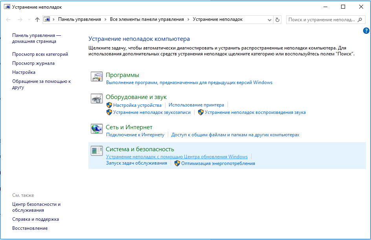
Task: Click the search magnifier icon
Action: pyautogui.click(x=360, y=20)
